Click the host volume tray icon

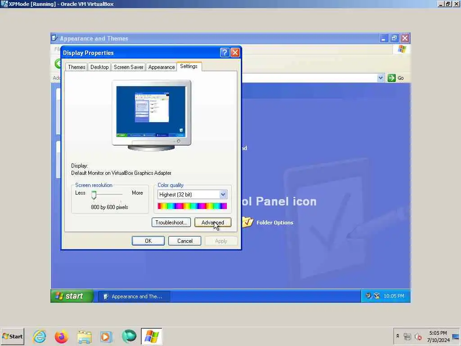pos(418,336)
